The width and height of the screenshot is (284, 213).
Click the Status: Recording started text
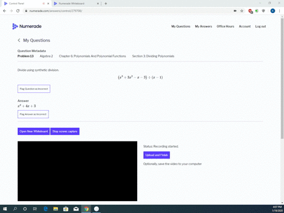161,146
